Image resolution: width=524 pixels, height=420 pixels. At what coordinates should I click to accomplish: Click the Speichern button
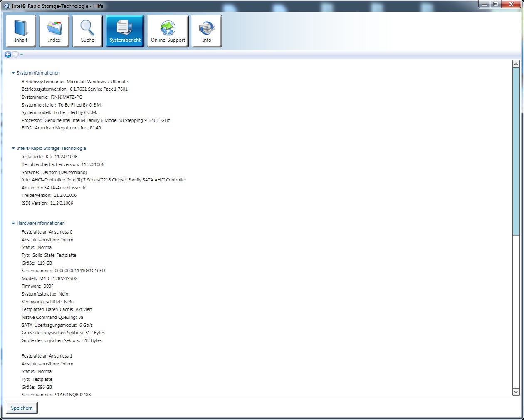coord(22,408)
